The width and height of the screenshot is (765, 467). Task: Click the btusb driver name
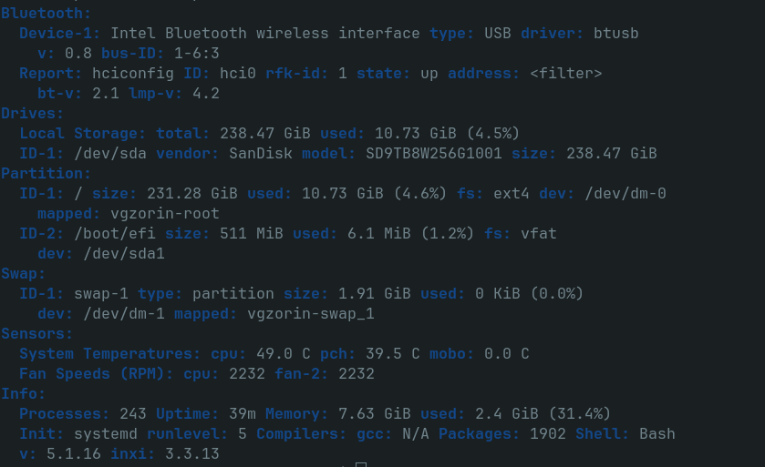click(615, 33)
